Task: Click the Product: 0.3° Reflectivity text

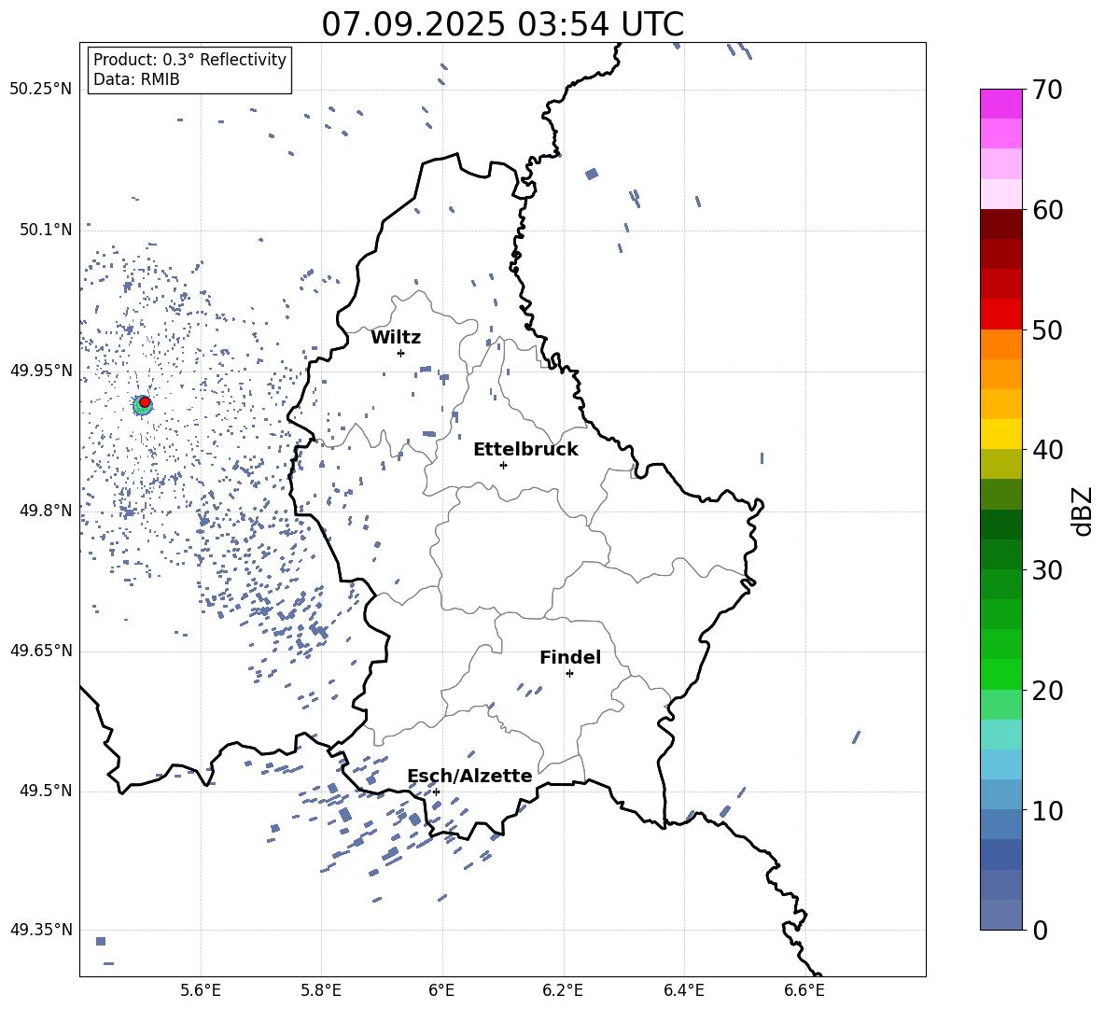Action: 189,60
